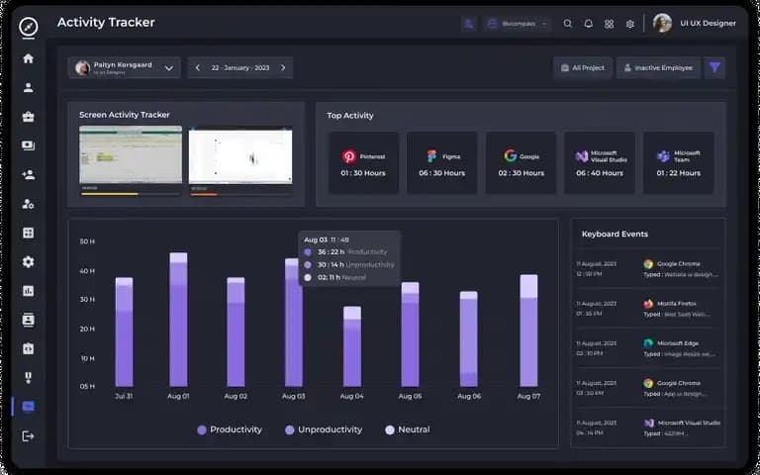Viewport: 760px width, 475px height.
Task: Click the Aug 03 bar in the chart
Action: (294, 323)
